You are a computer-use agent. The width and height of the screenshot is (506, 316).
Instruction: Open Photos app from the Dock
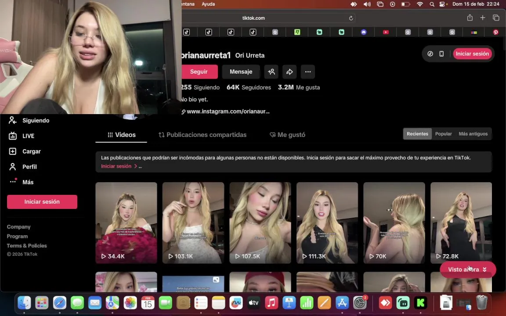pos(130,303)
